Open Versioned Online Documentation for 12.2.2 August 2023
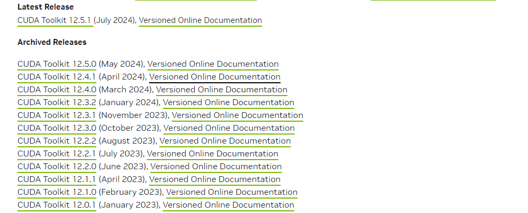The image size is (528, 213). (225, 141)
